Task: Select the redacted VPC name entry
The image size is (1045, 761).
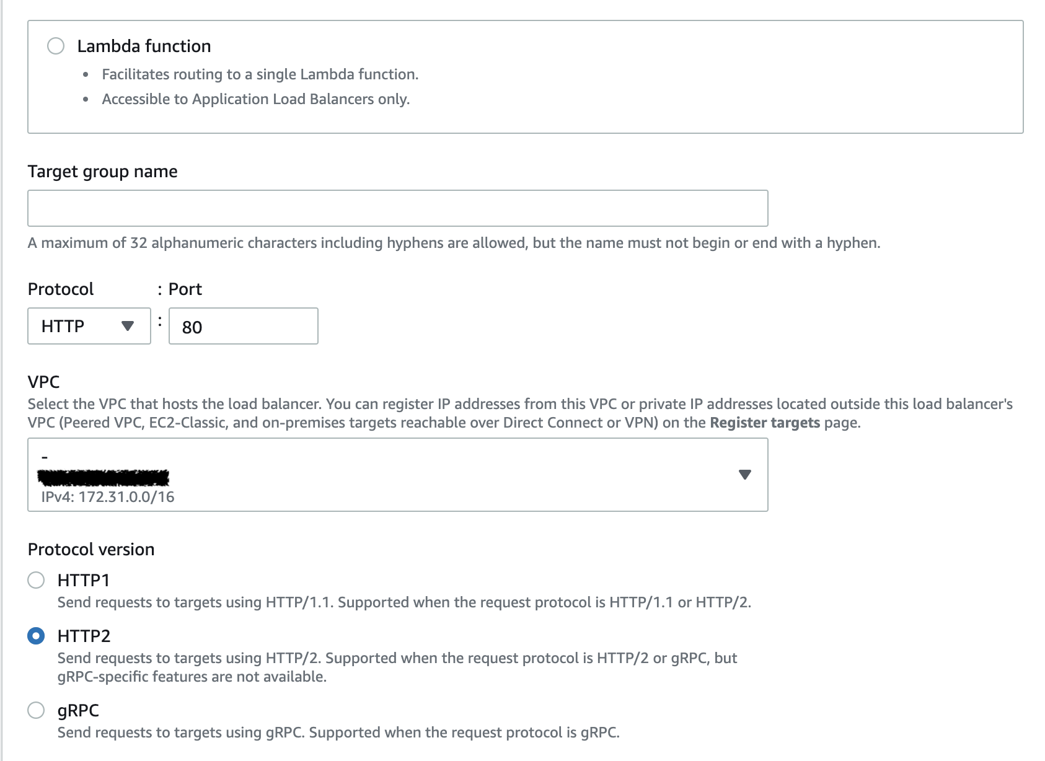Action: [x=105, y=475]
